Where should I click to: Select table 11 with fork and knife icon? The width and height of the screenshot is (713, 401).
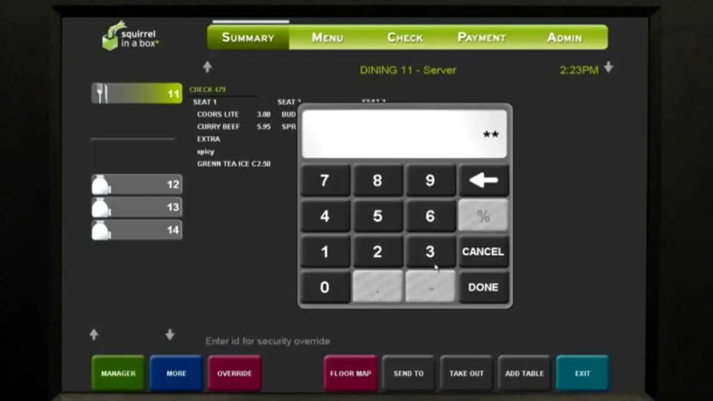pos(137,93)
